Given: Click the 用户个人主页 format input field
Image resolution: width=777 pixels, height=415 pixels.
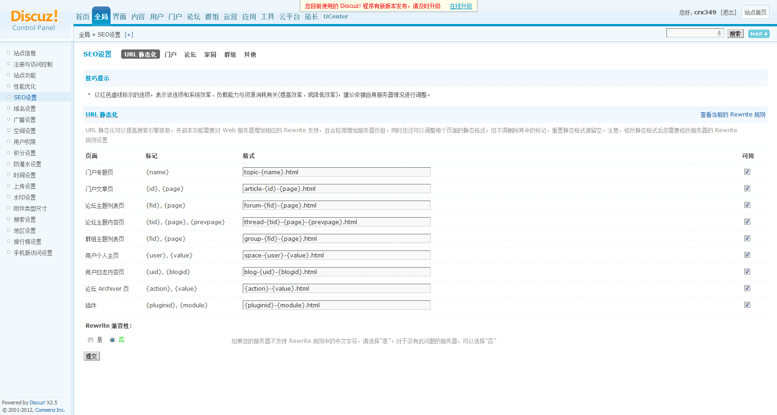Looking at the screenshot, I should [x=336, y=255].
